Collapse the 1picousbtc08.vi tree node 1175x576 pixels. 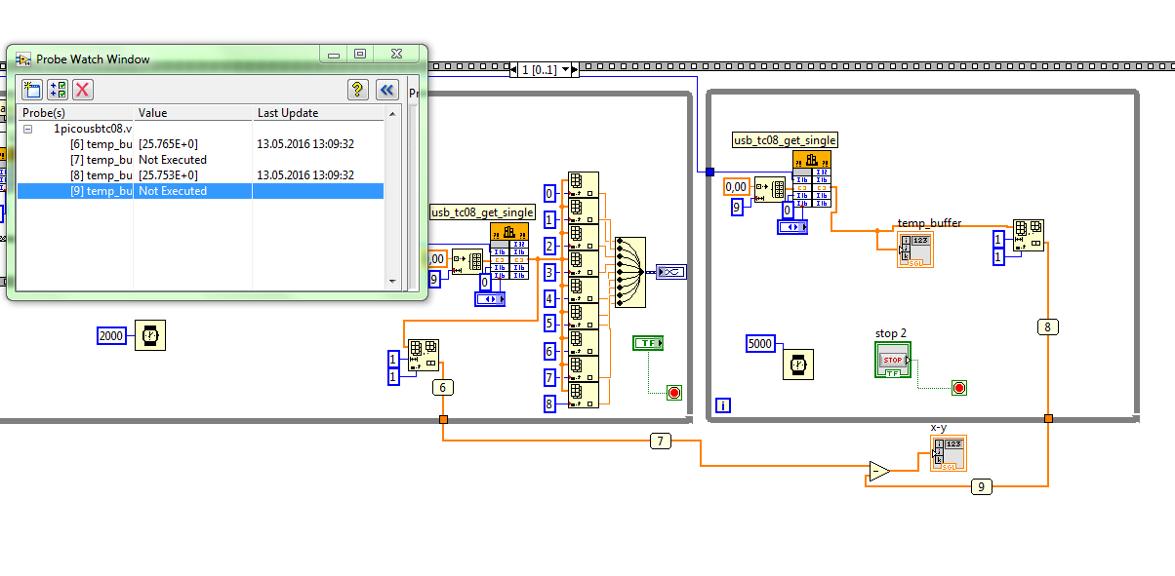tap(27, 129)
